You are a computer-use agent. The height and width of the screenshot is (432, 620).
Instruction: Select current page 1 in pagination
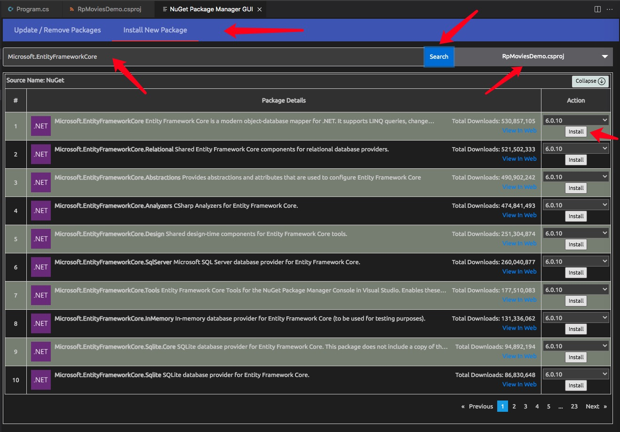point(502,407)
